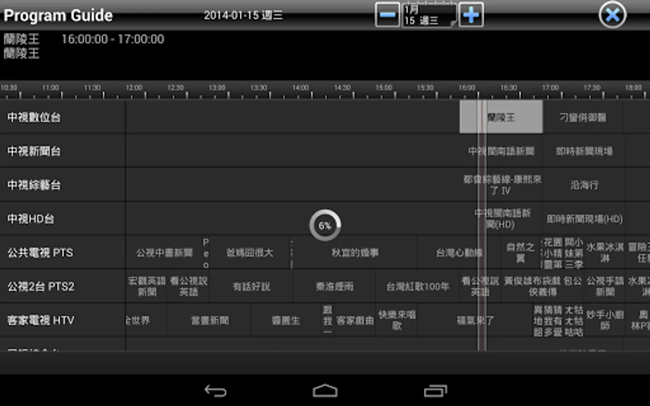Select the 爸媽囧很大 program cell

coord(250,253)
